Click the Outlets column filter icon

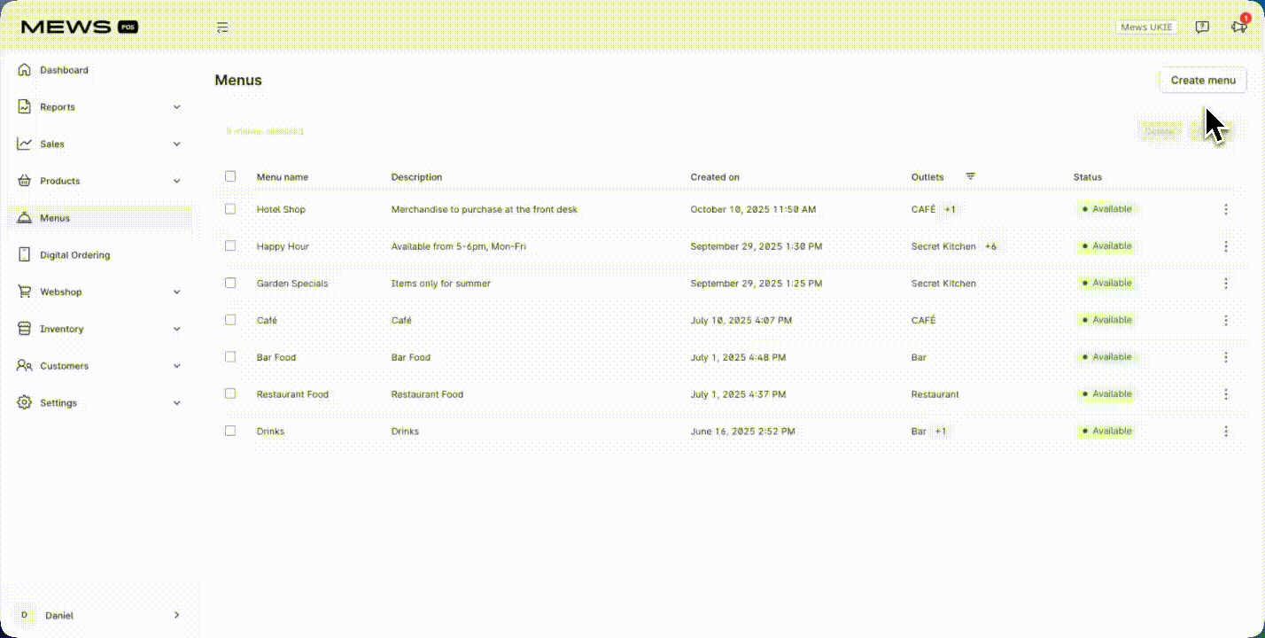(x=970, y=176)
